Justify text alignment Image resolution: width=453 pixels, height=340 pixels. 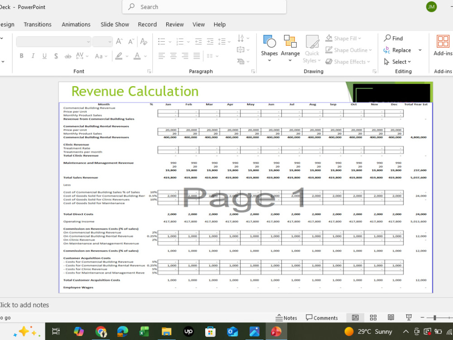197,56
